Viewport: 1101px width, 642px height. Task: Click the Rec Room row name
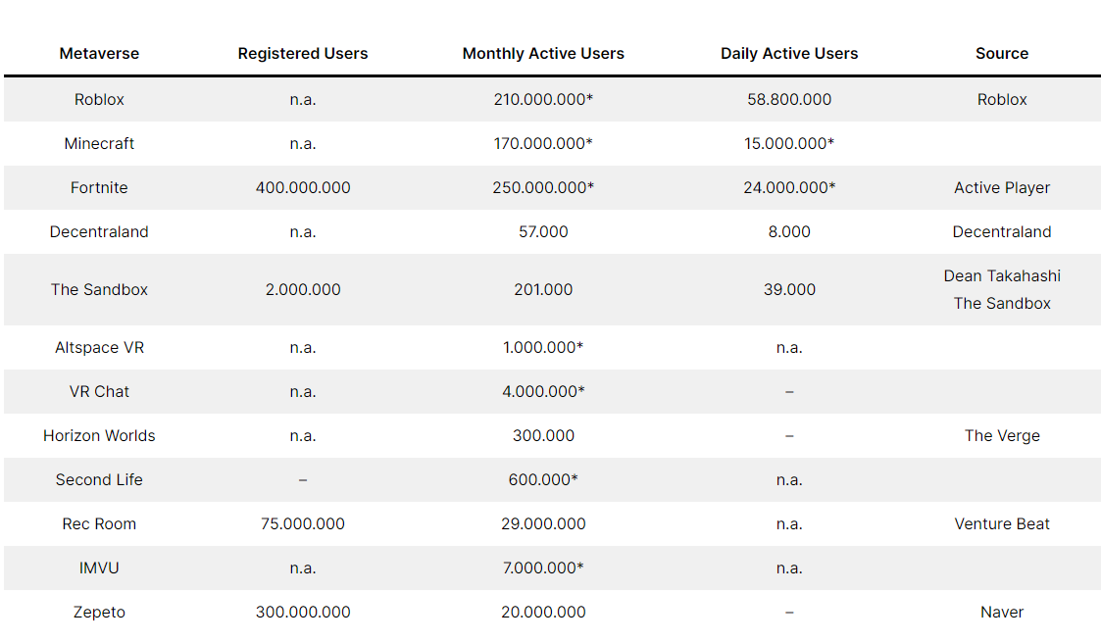99,524
